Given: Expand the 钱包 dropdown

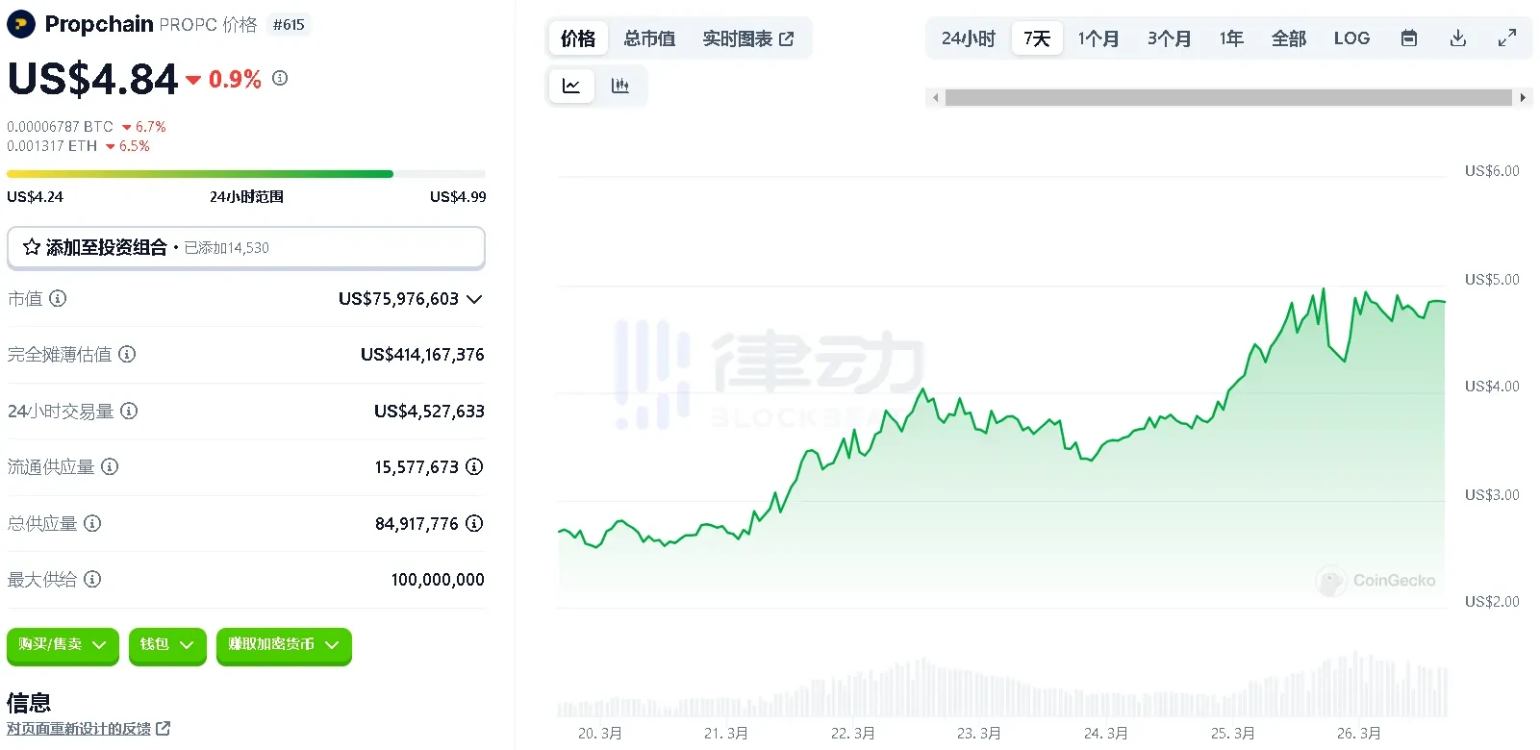Looking at the screenshot, I should (167, 646).
